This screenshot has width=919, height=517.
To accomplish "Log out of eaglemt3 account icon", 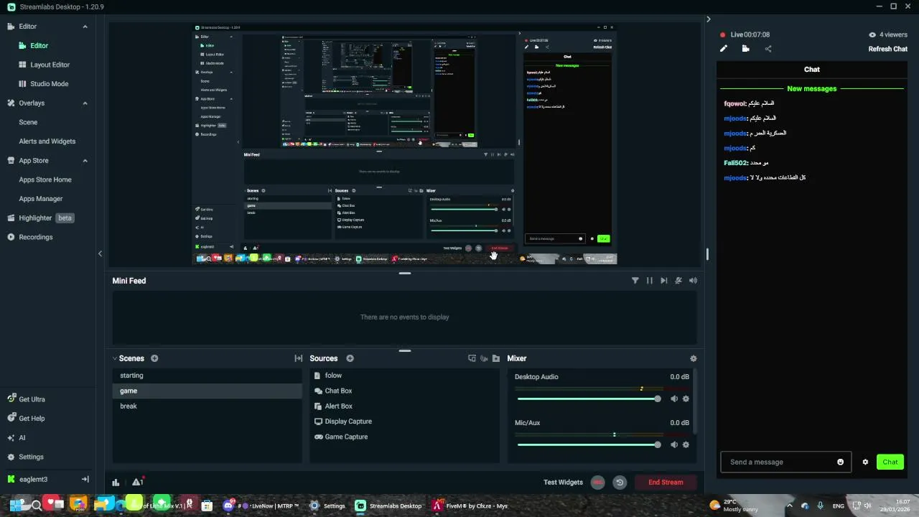I will pyautogui.click(x=85, y=479).
